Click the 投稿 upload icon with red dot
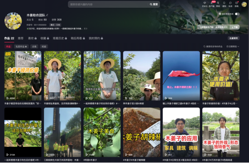 [236, 4]
